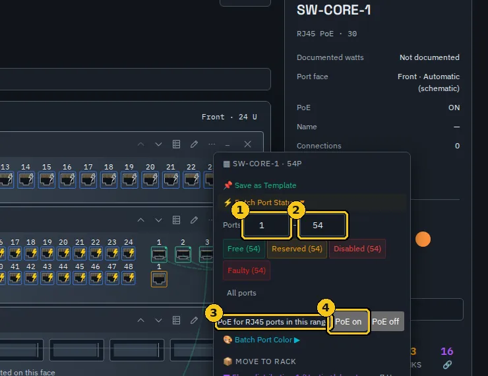This screenshot has height=376, width=488.
Task: Select teal SFP port 1
Action: click(159, 255)
